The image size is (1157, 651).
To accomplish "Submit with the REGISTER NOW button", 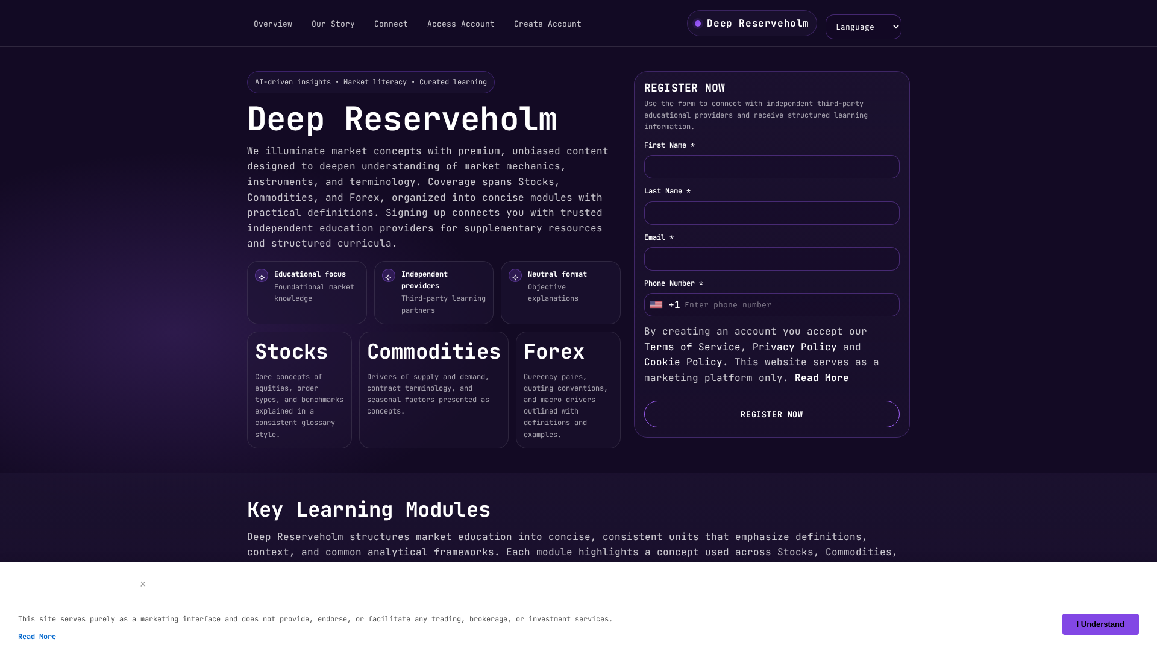I will pos(771,414).
